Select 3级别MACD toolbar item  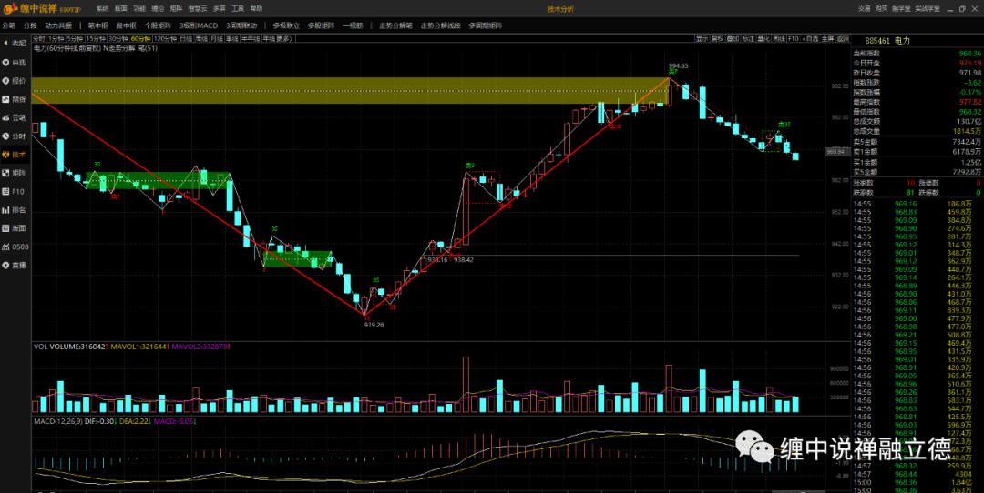[199, 25]
